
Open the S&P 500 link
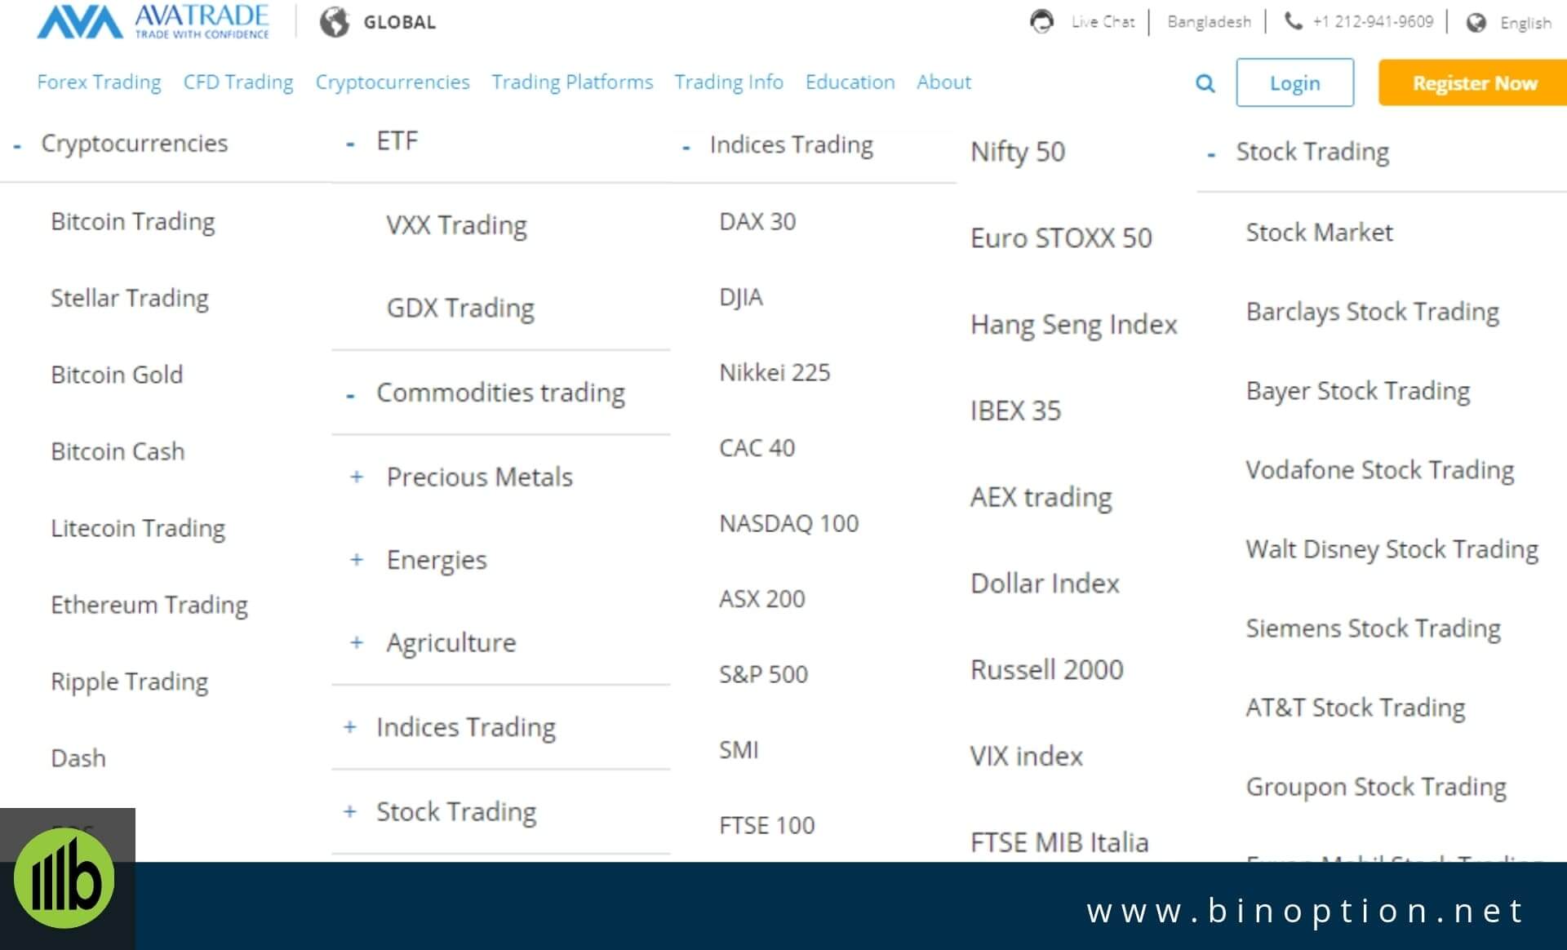[x=763, y=675]
